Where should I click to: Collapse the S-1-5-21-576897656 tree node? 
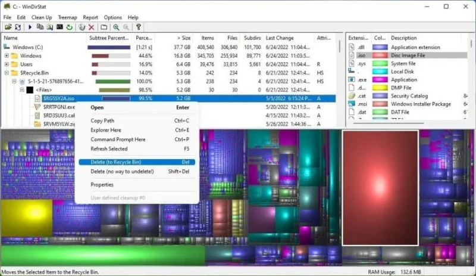coord(14,81)
